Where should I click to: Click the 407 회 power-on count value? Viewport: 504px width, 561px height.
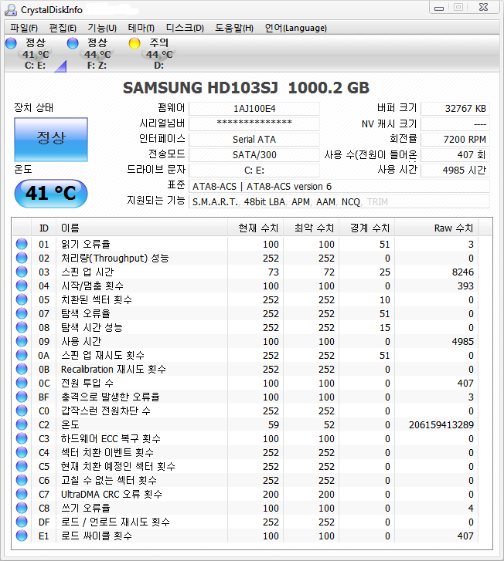click(455, 155)
